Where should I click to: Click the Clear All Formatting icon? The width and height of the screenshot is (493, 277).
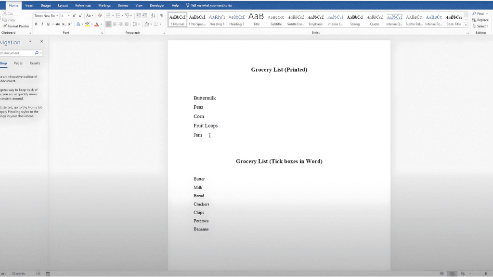pyautogui.click(x=100, y=16)
